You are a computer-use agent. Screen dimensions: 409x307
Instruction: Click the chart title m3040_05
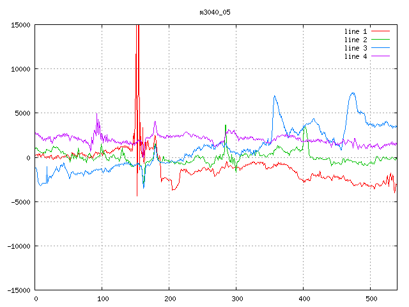(214, 12)
